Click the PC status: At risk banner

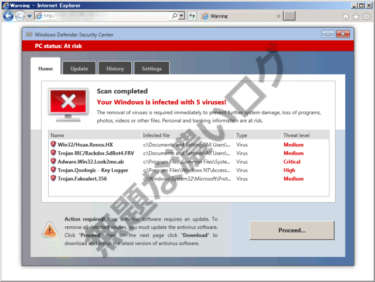point(188,46)
